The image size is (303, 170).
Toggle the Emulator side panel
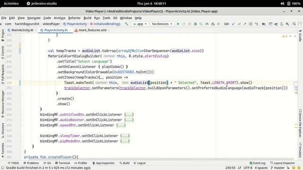point(300,150)
